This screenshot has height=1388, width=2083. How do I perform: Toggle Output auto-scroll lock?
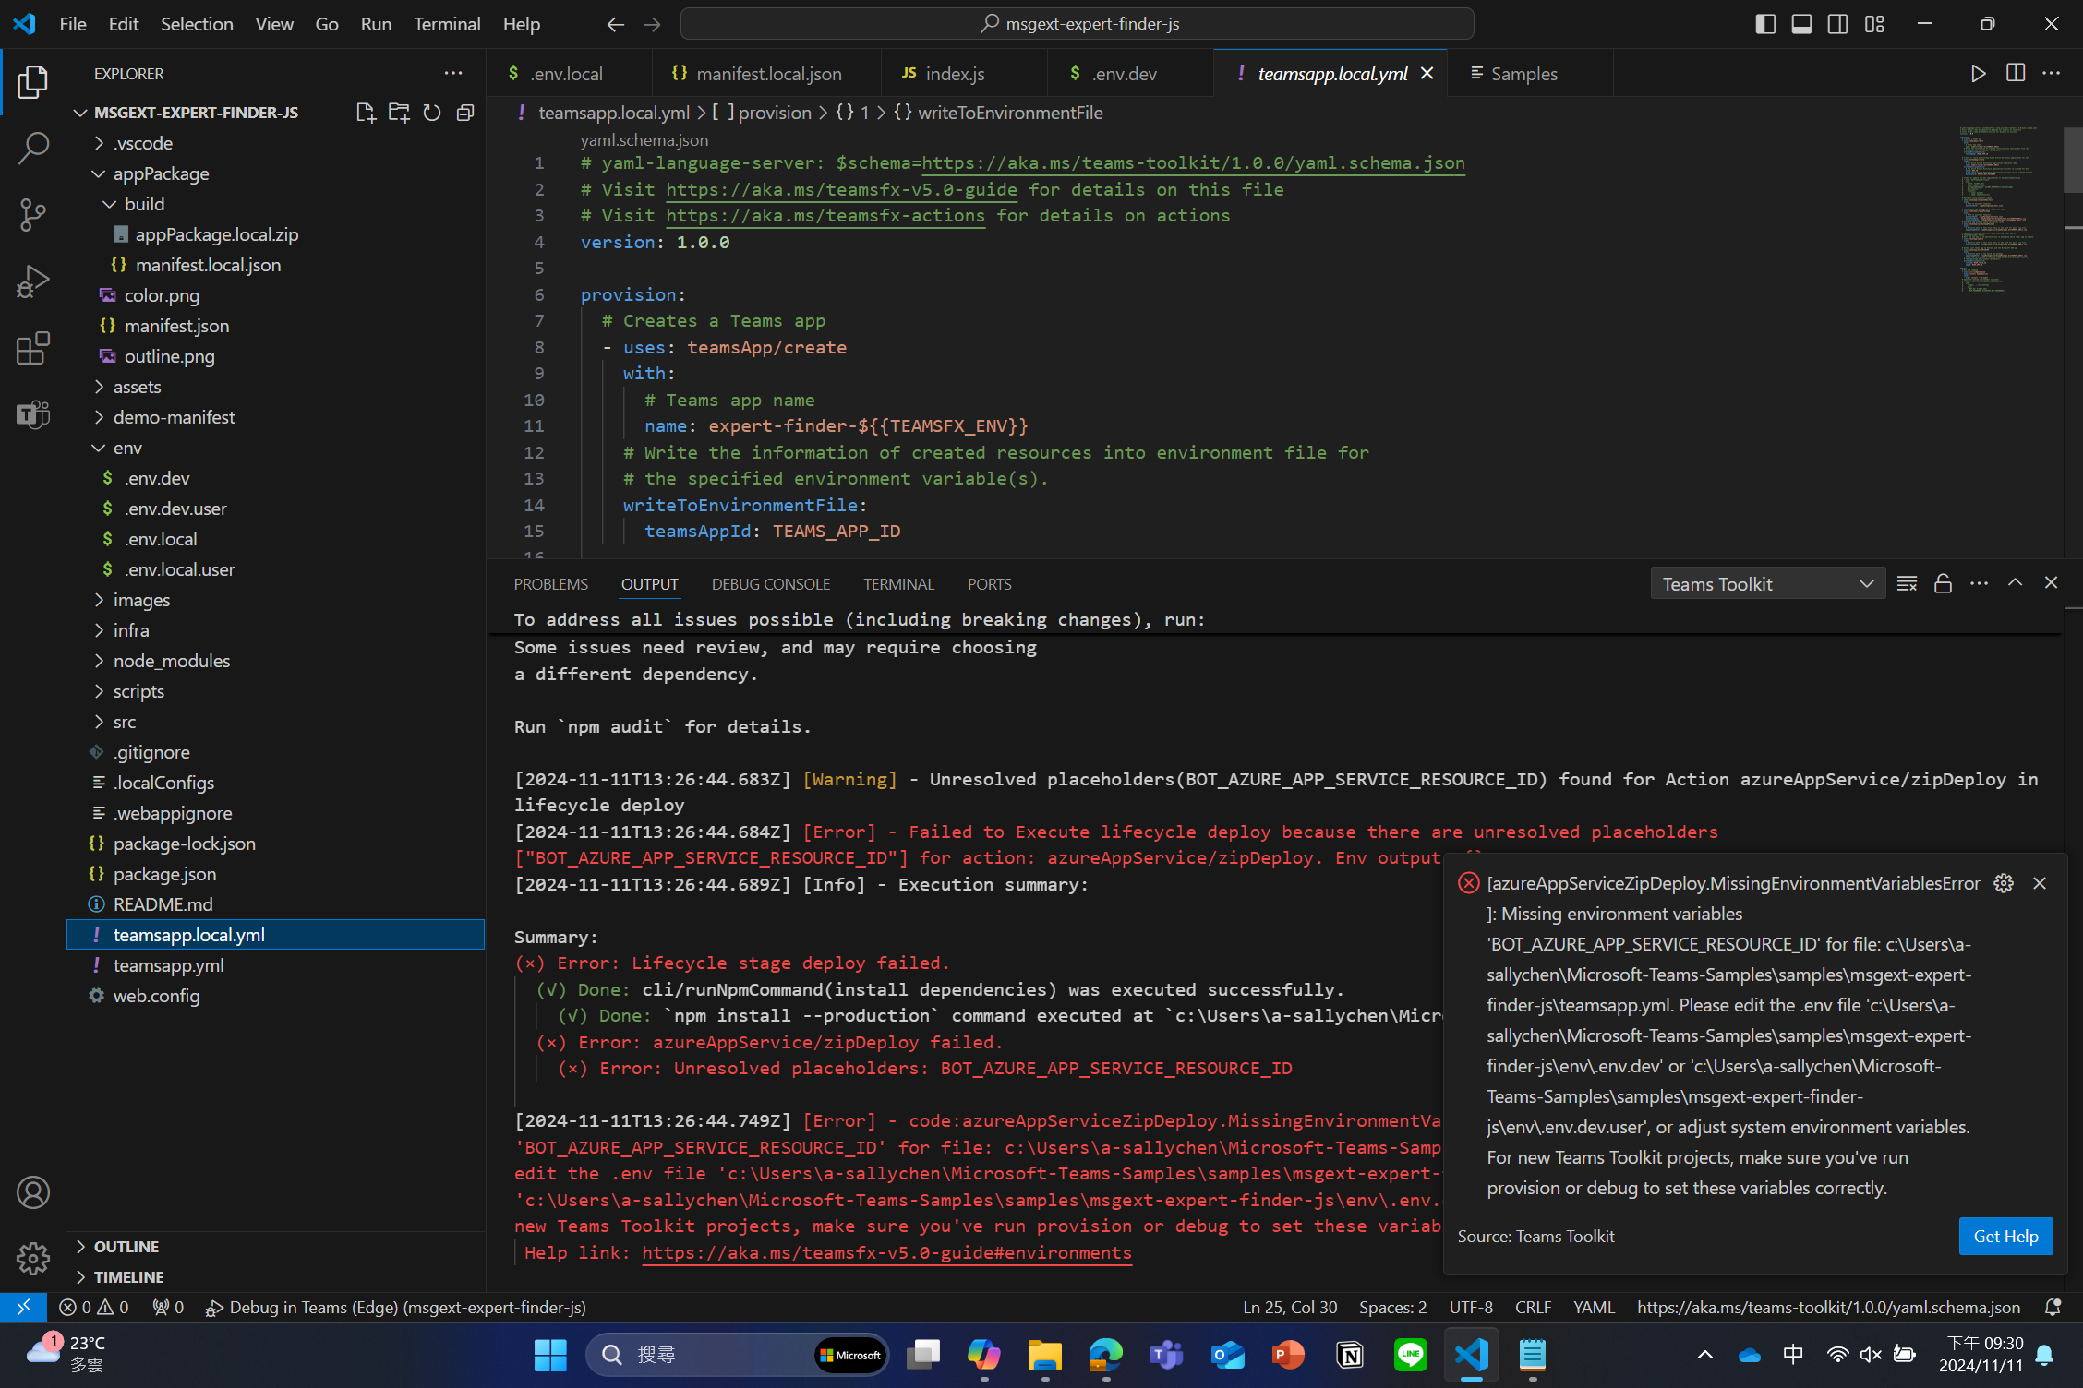coord(1943,583)
